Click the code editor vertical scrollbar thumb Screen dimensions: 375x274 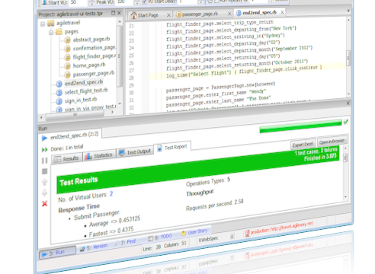[348, 59]
